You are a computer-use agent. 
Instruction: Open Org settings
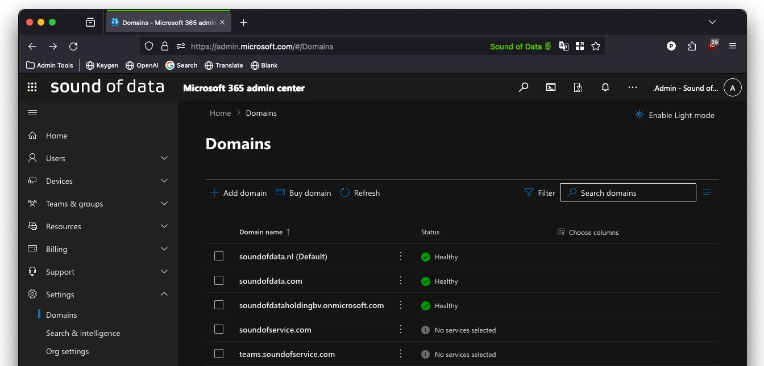pyautogui.click(x=68, y=351)
